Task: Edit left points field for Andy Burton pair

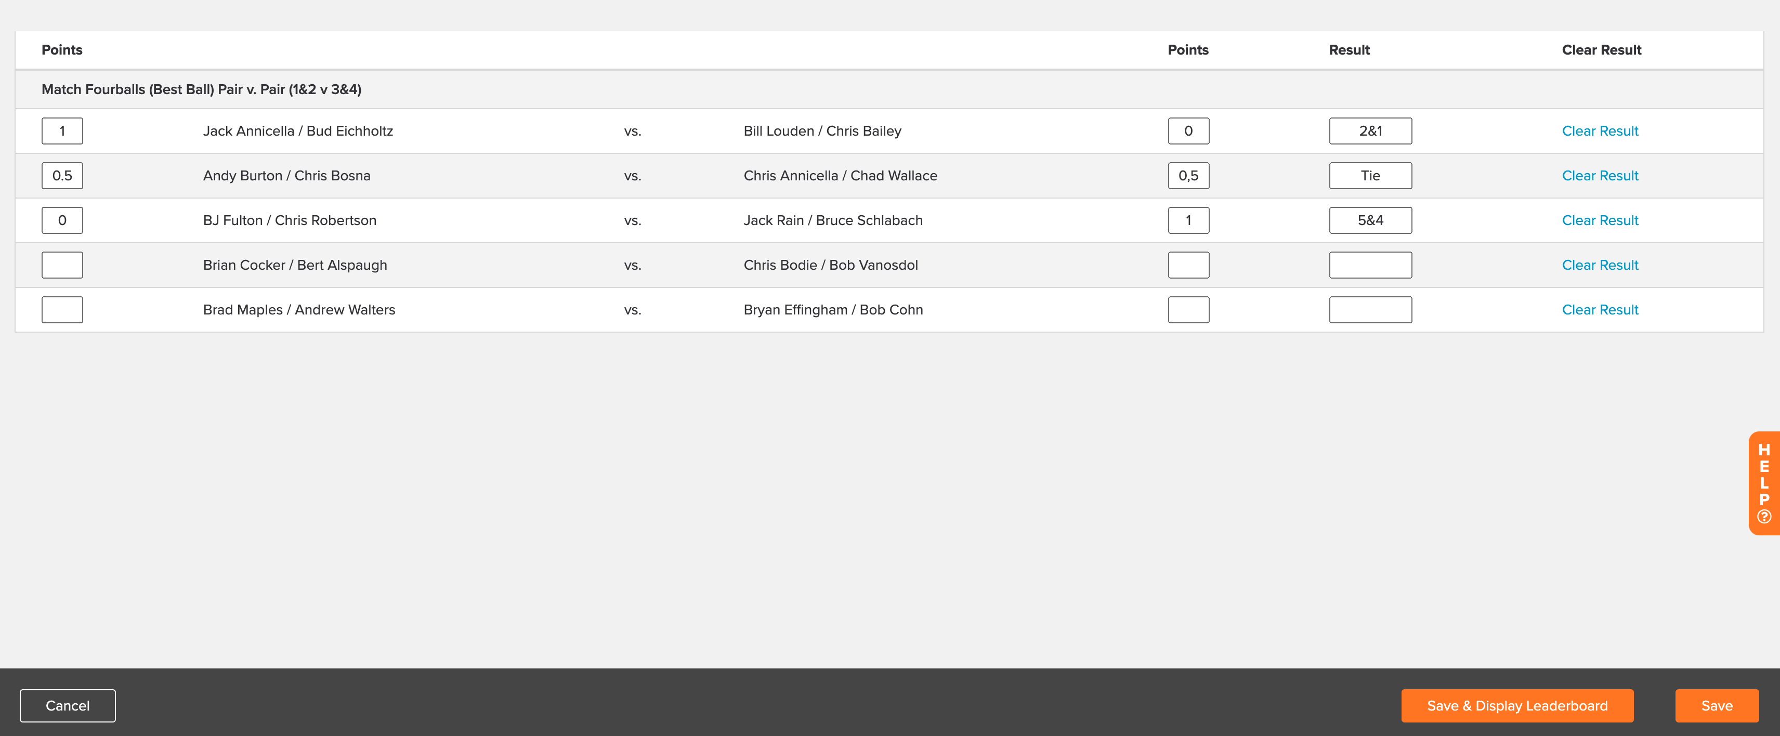Action: [62, 176]
